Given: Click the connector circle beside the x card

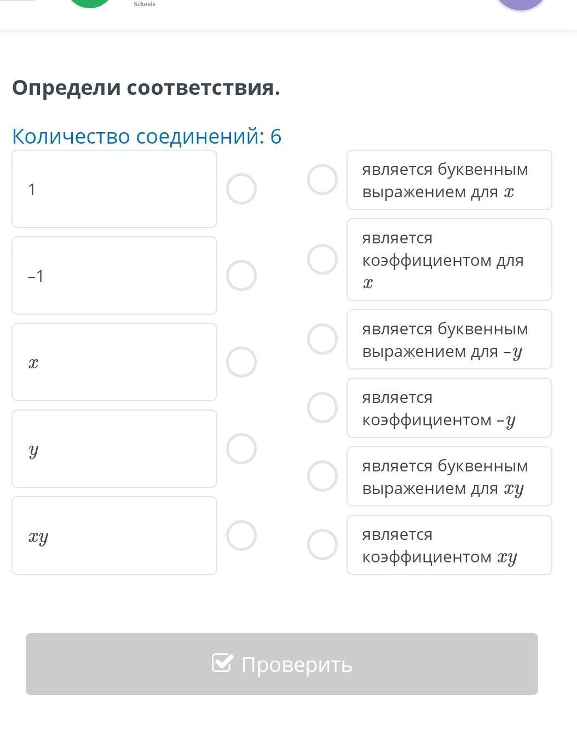Looking at the screenshot, I should [241, 362].
